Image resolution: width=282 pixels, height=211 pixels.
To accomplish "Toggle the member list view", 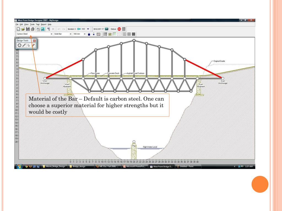I will tap(105, 34).
